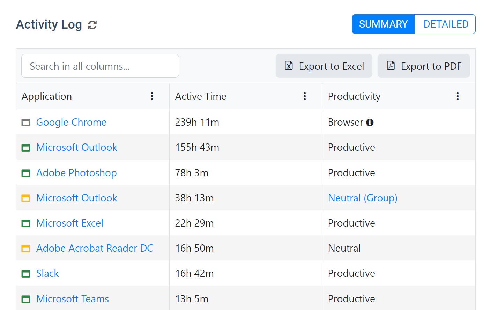Open the Adobe Acrobat Reader DC link

pos(95,248)
